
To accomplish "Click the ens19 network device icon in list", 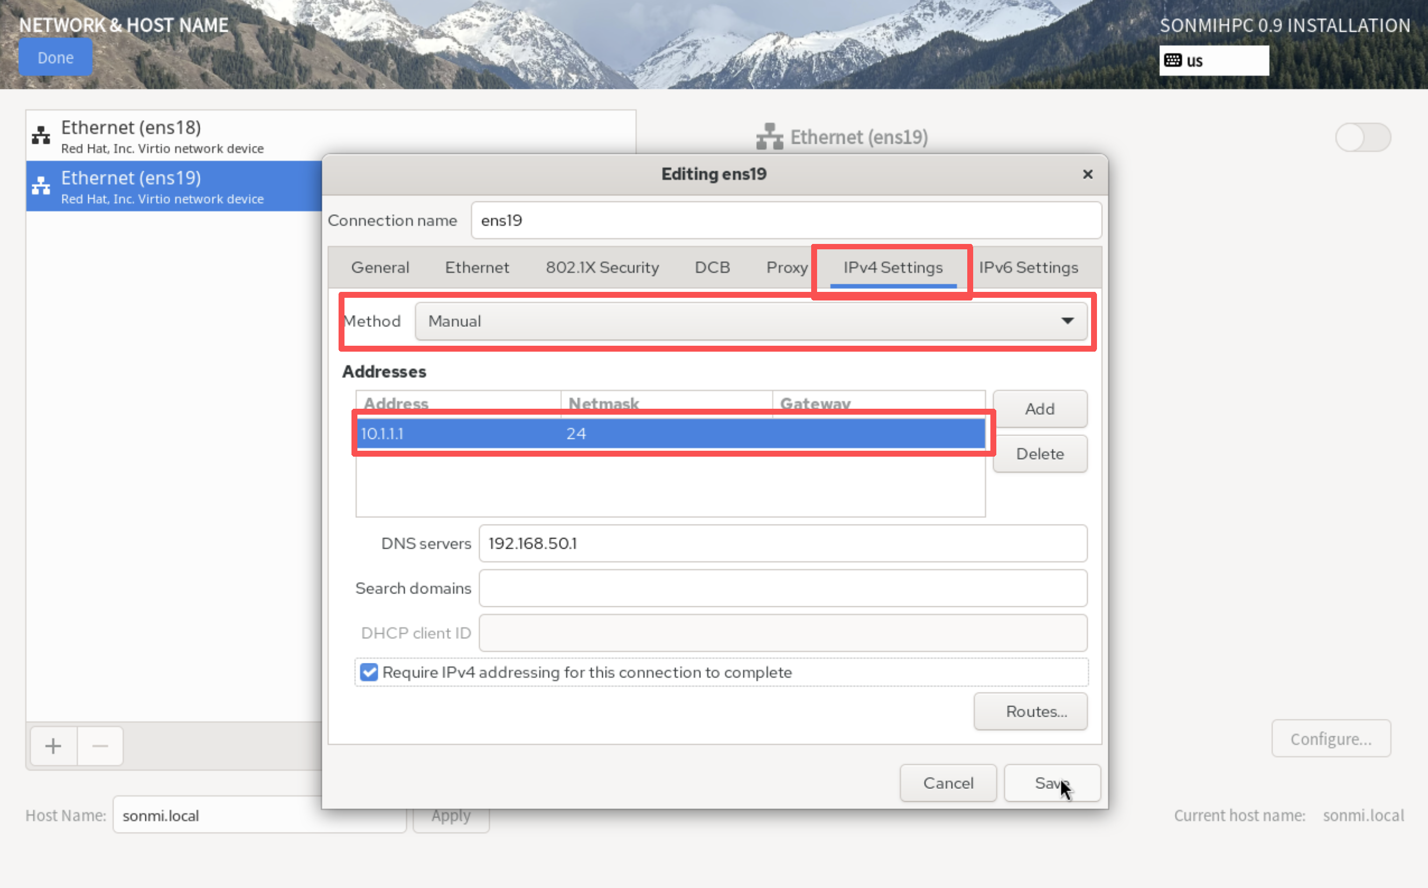I will pyautogui.click(x=40, y=186).
